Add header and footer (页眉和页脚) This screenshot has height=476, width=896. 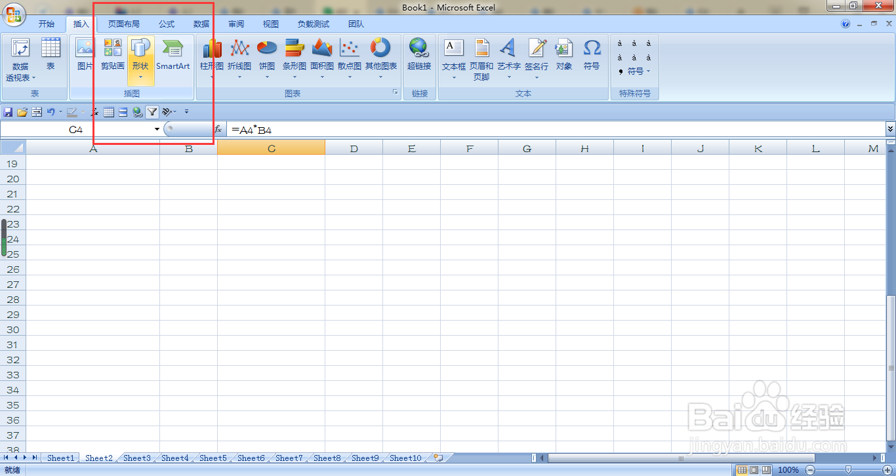point(481,59)
